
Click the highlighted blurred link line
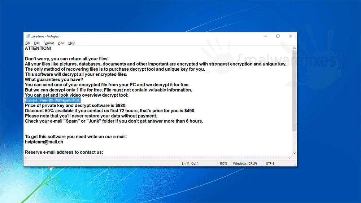[52, 100]
